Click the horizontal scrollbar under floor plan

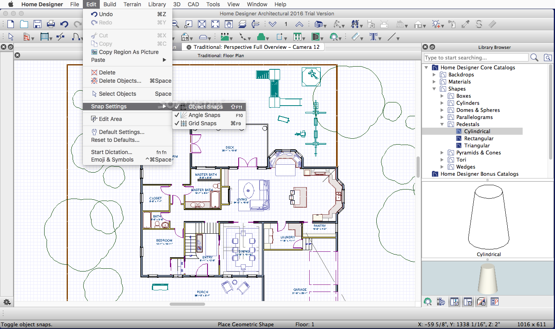[x=187, y=304]
